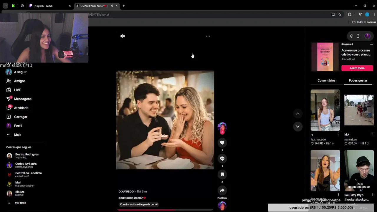This screenshot has height=212, width=377.
Task: Go to previous video with up chevron
Action: click(298, 113)
